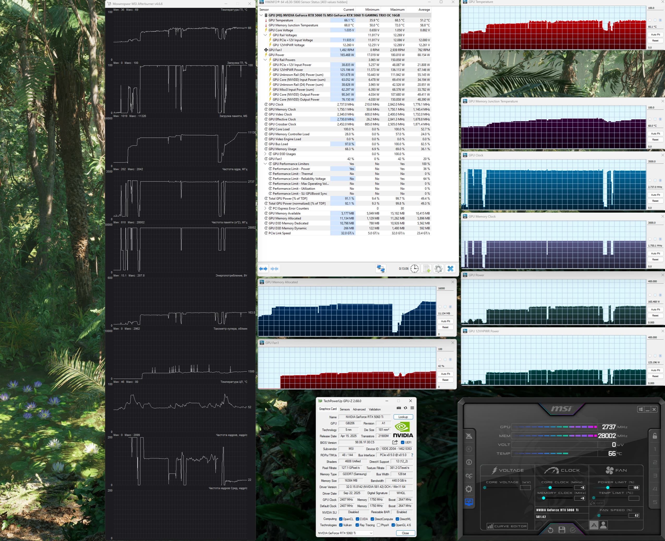Uncheck the Ray Tracing checkbox
The height and width of the screenshot is (541, 665).
(357, 525)
